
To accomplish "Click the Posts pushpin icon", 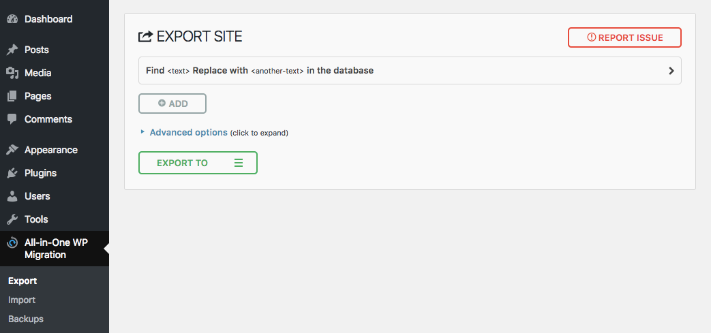I will click(x=12, y=50).
